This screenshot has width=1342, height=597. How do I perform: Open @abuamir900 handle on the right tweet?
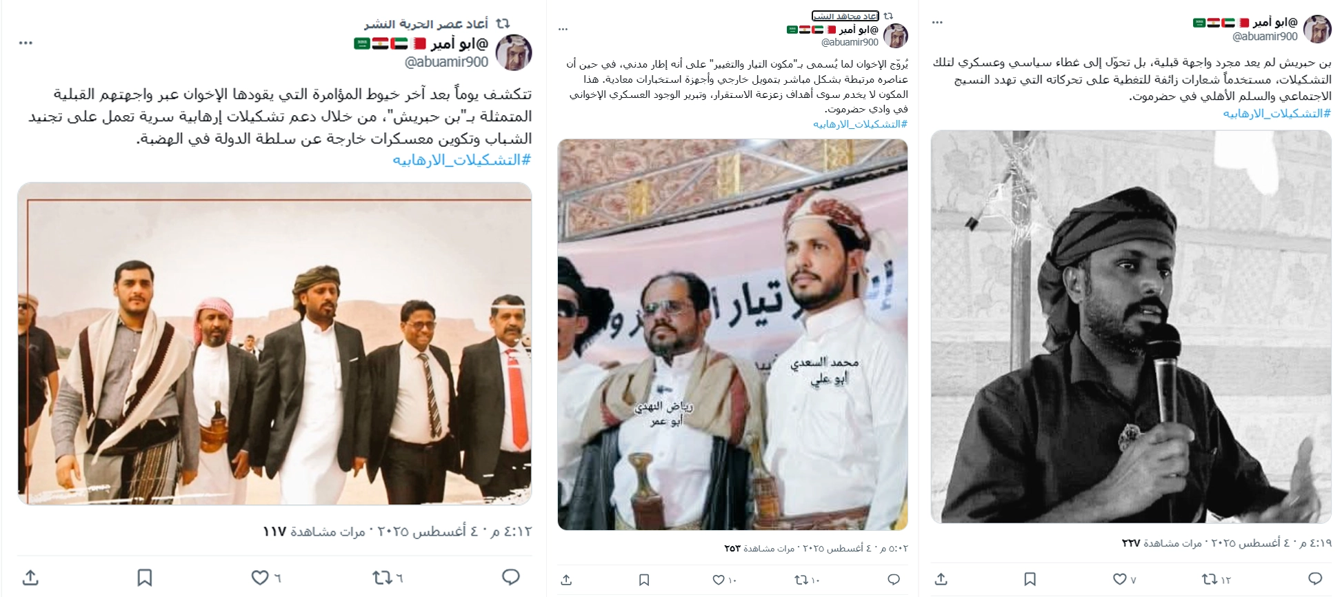(x=1265, y=37)
